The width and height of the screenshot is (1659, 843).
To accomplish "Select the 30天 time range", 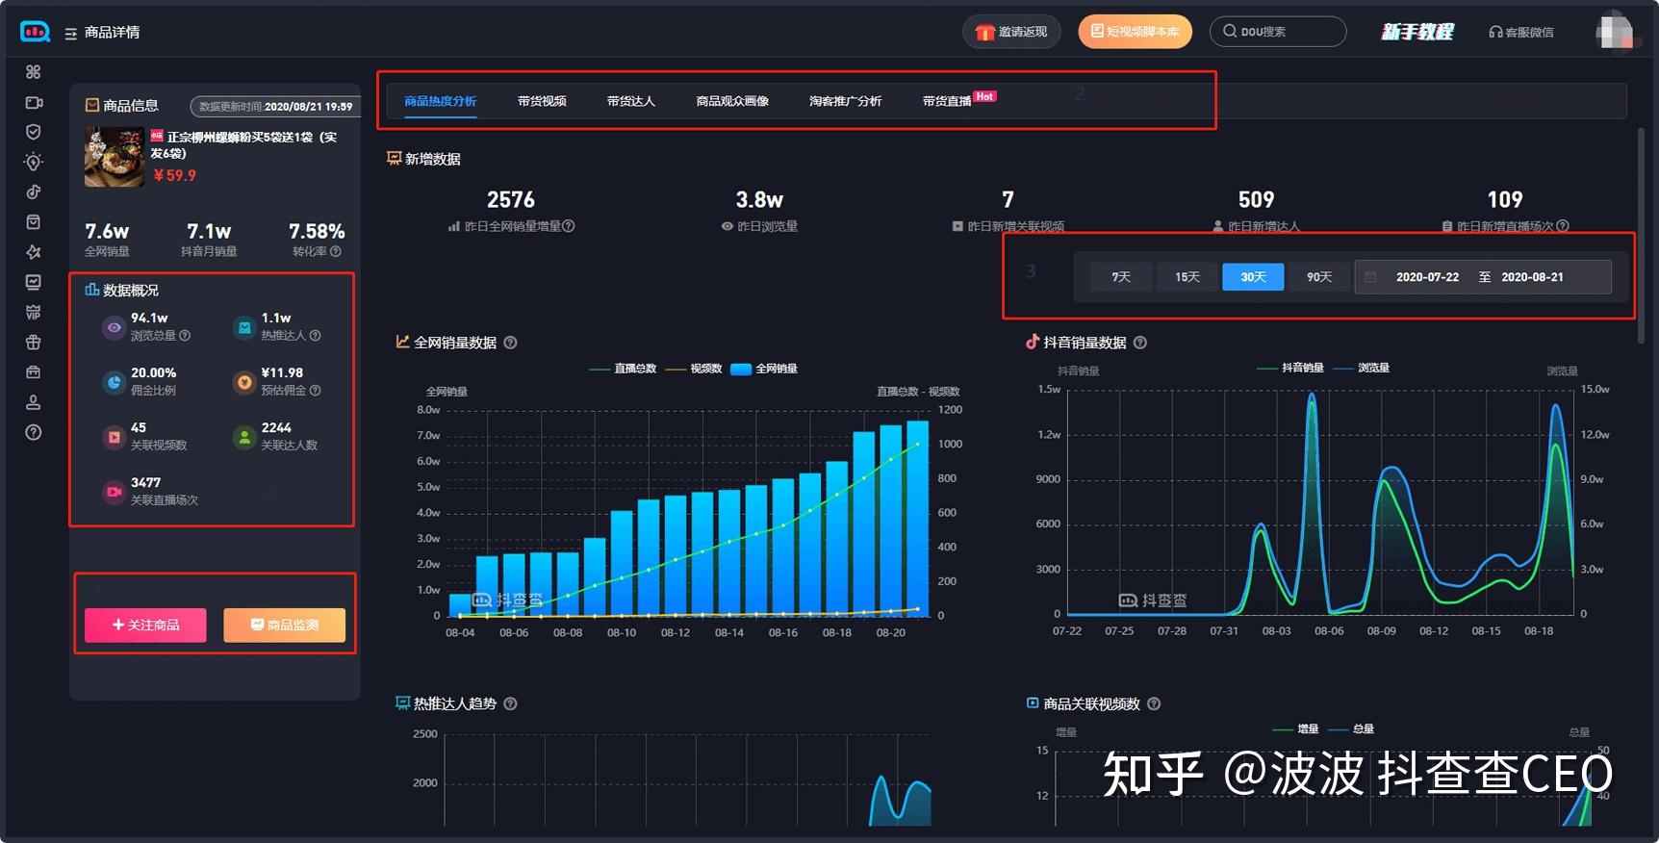I will [x=1253, y=277].
